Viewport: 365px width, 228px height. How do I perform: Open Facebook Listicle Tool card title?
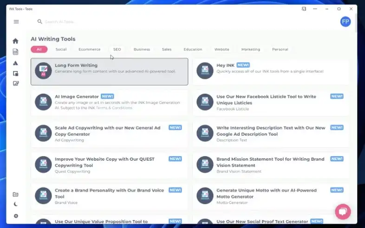(266, 99)
